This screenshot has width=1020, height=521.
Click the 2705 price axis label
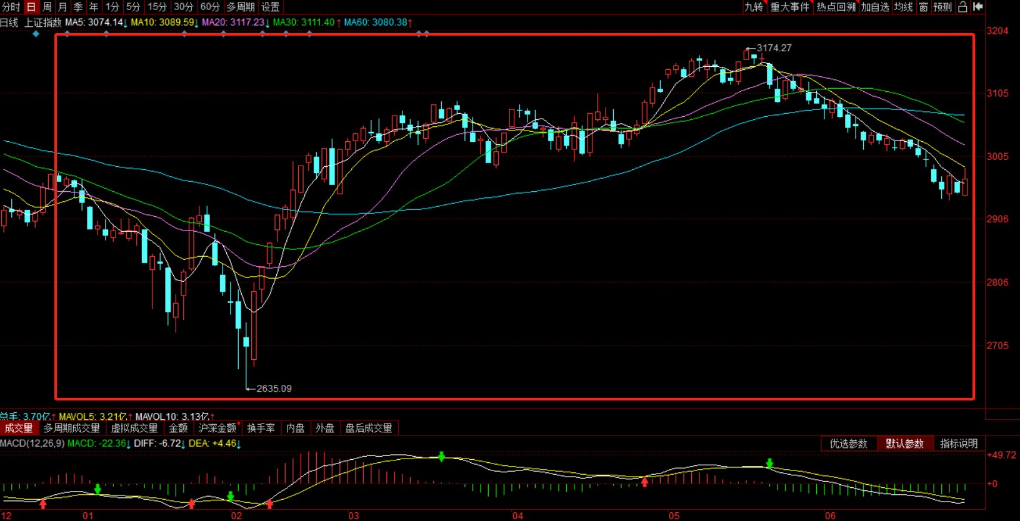pos(997,345)
